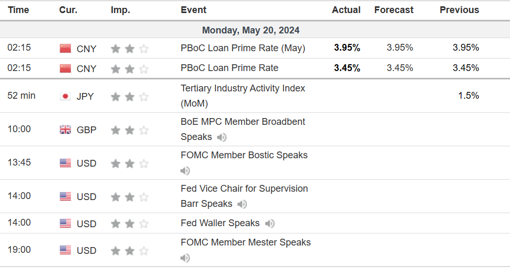Click the Actual column header
Image resolution: width=510 pixels, height=269 pixels.
tap(346, 10)
